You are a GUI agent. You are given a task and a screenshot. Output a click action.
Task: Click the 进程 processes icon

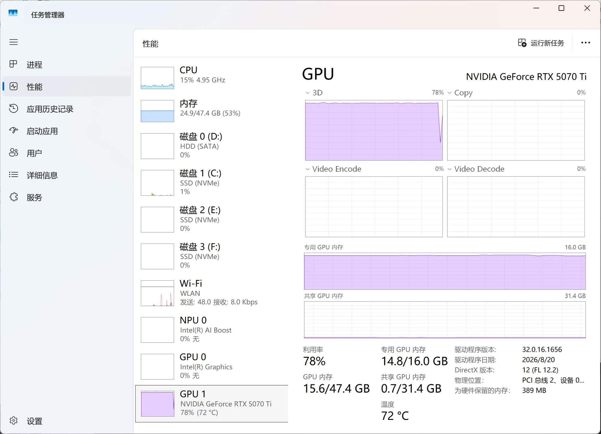[x=14, y=64]
